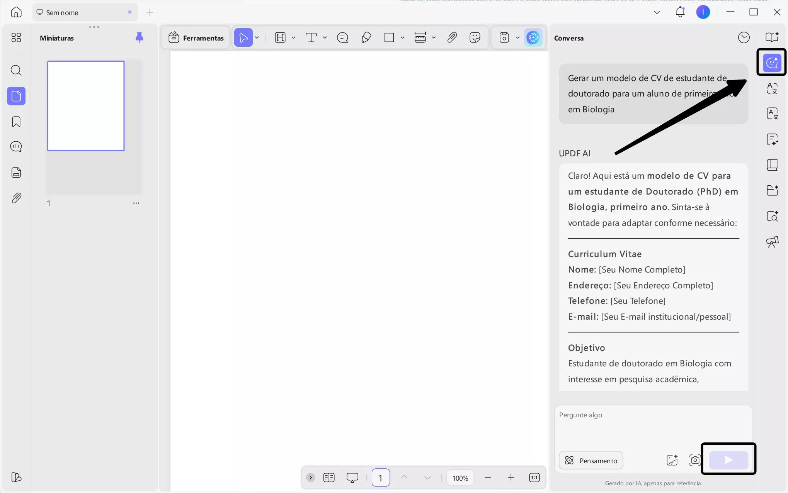Attach a file with the paperclip tool
The width and height of the screenshot is (788, 493).
coord(452,37)
